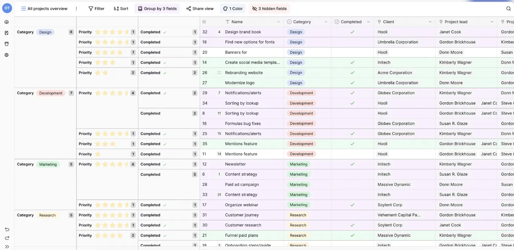The image size is (514, 250).
Task: Click the select icon beside Category header
Action: [289, 22]
